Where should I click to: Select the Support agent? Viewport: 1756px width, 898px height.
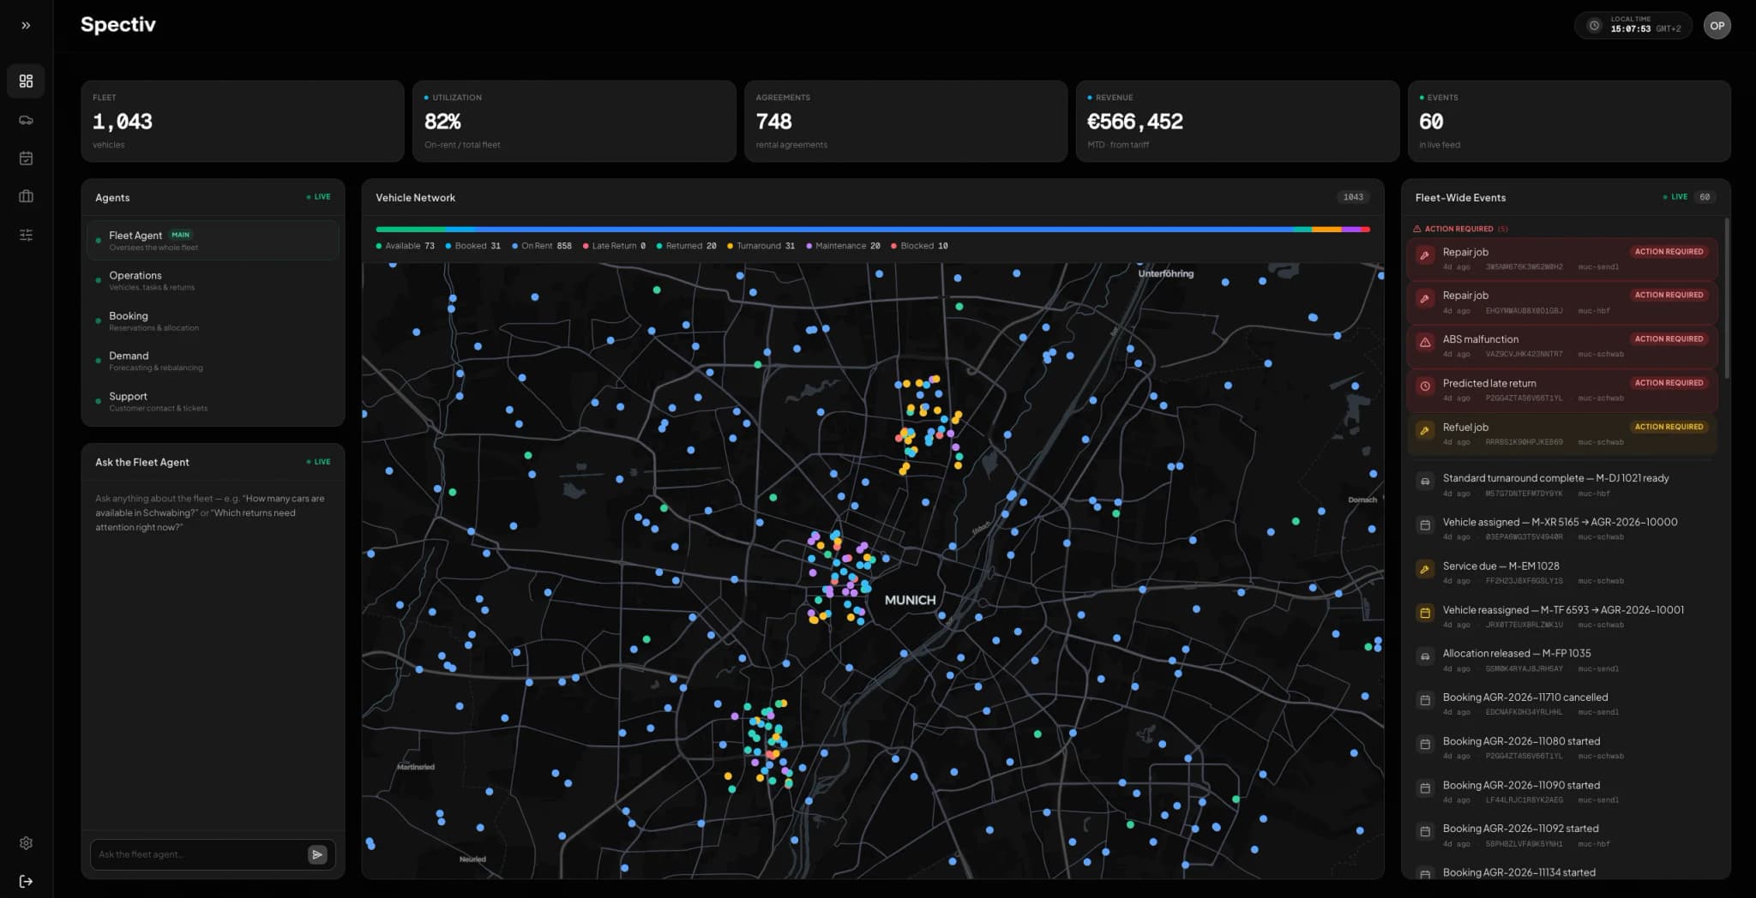click(213, 402)
